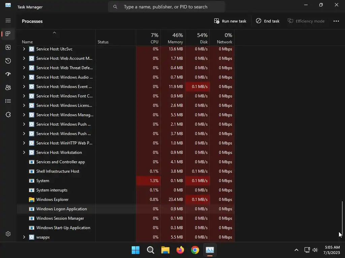Expand Service Host: WinHTTP Web Proxy row
345x258 pixels.
pos(24,143)
